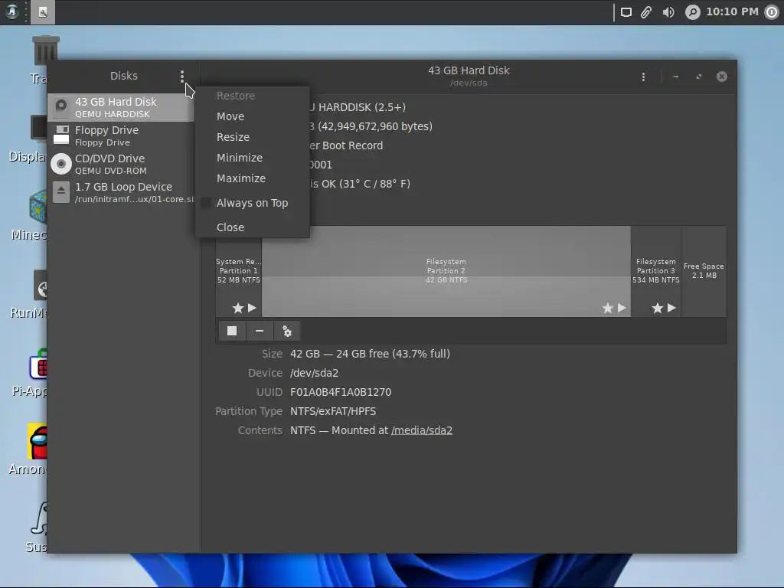Viewport: 784px width, 588px height.
Task: Toggle the Always on Top checkbox
Action: pos(205,203)
